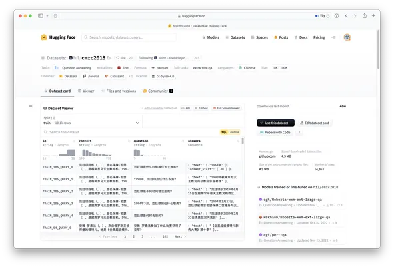Click the Edit dataset card button
Screen dimensions: 394x267
coord(315,123)
